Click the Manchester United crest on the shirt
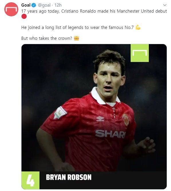This screenshot has width=171, height=191. pos(126,119)
